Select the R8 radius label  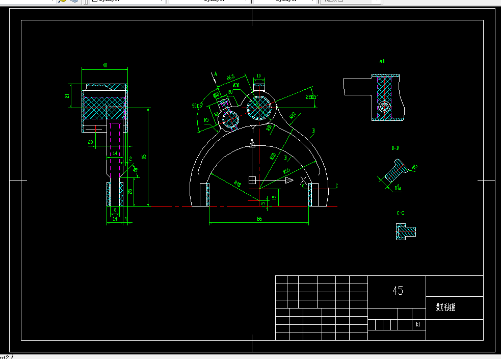tap(230, 92)
